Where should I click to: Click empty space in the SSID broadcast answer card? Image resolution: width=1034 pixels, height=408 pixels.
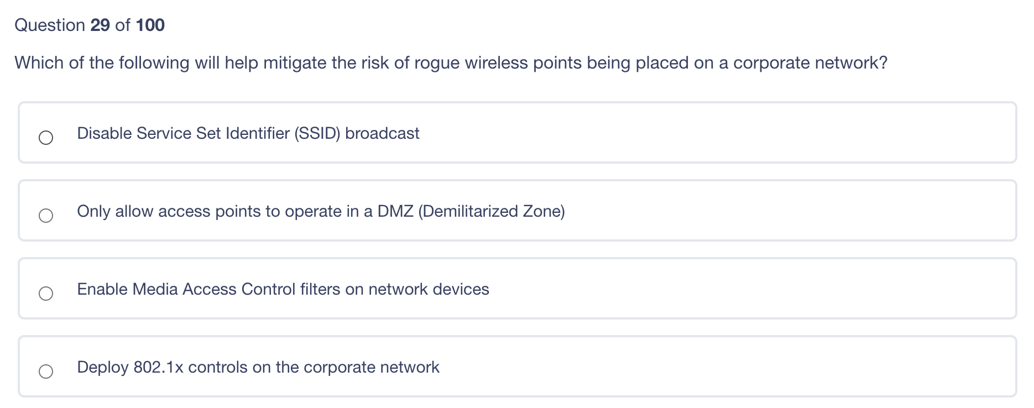tap(719, 133)
